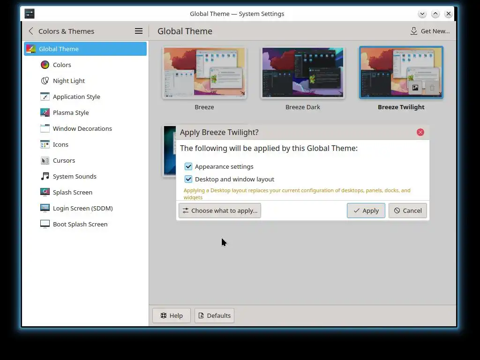The height and width of the screenshot is (360, 480).
Task: Click the Splash Screen icon
Action: click(x=45, y=192)
